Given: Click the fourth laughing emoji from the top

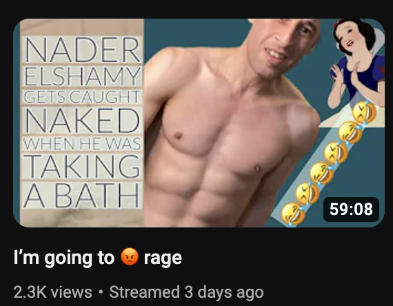Looking at the screenshot, I should tap(322, 173).
